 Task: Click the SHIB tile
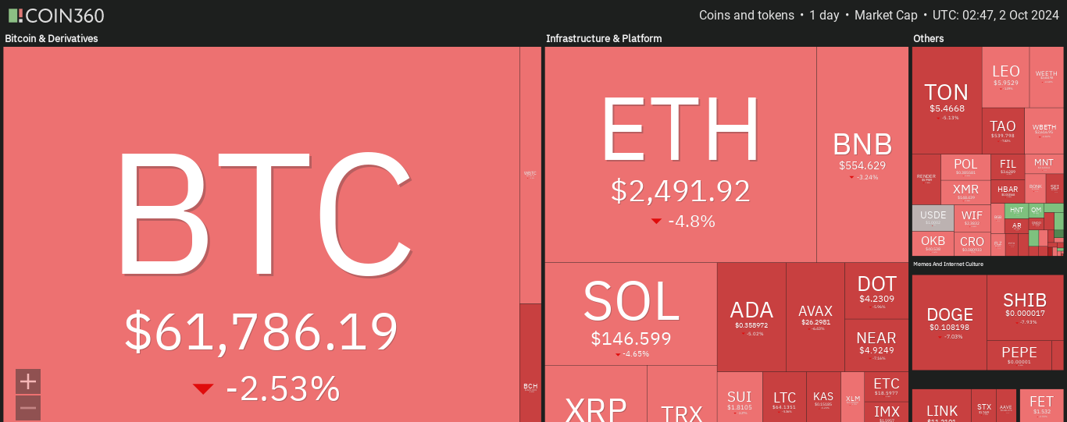[x=1025, y=307]
